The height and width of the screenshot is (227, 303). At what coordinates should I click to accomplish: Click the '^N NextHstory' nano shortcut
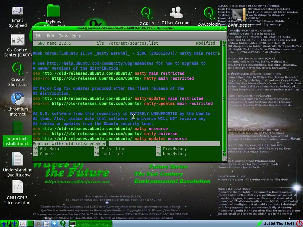point(171,154)
